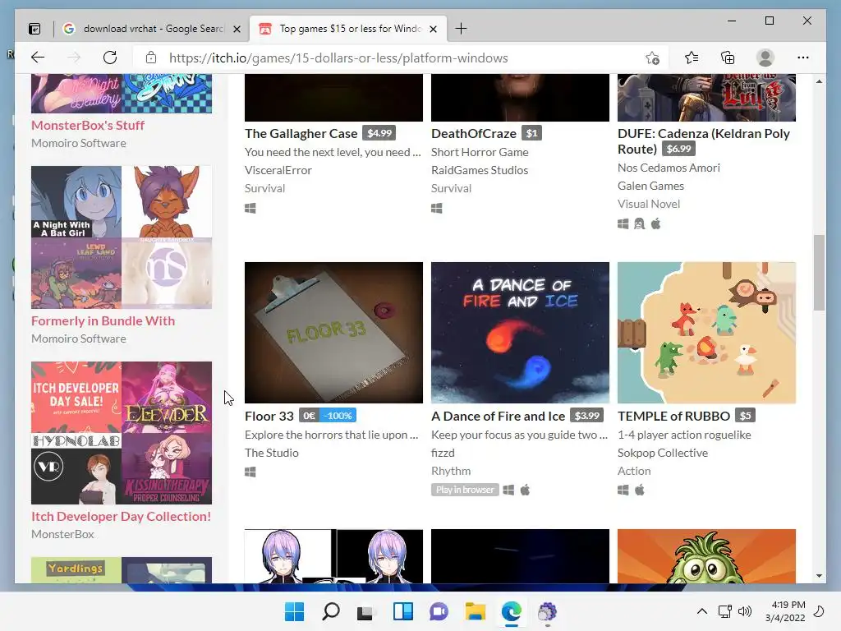841x631 pixels.
Task: Select the Rhythm genre tag
Action: pyautogui.click(x=451, y=471)
